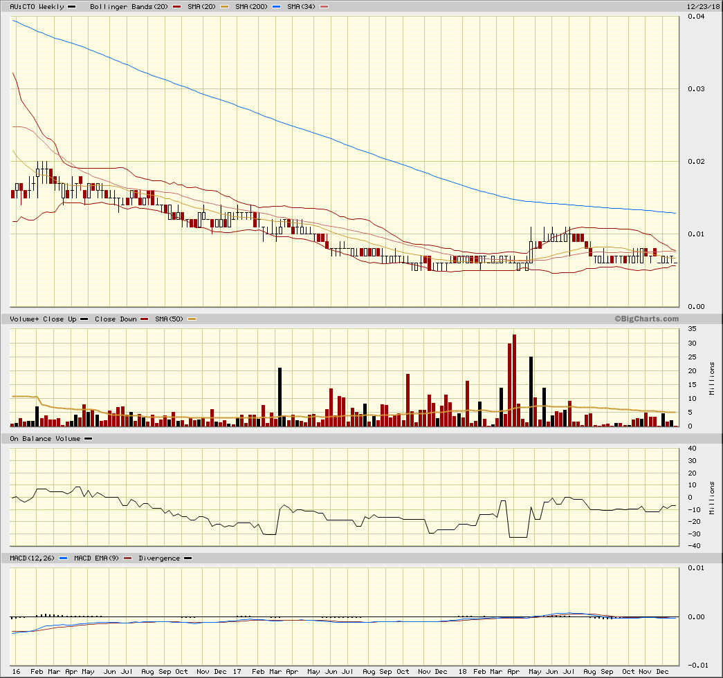Click the Millions label beside the volume axis
Image resolution: width=723 pixels, height=678 pixels.
tap(712, 378)
